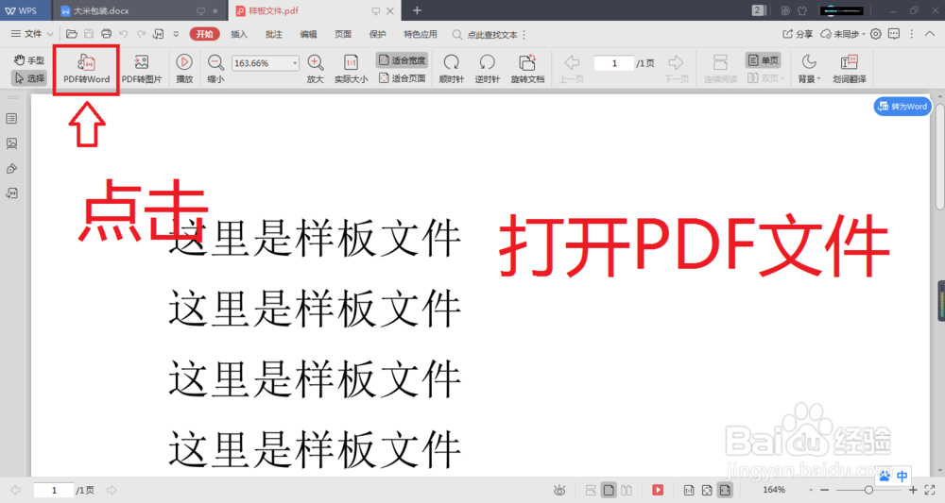The image size is (945, 503).
Task: Open the 批注 ribbon tab
Action: [x=274, y=34]
